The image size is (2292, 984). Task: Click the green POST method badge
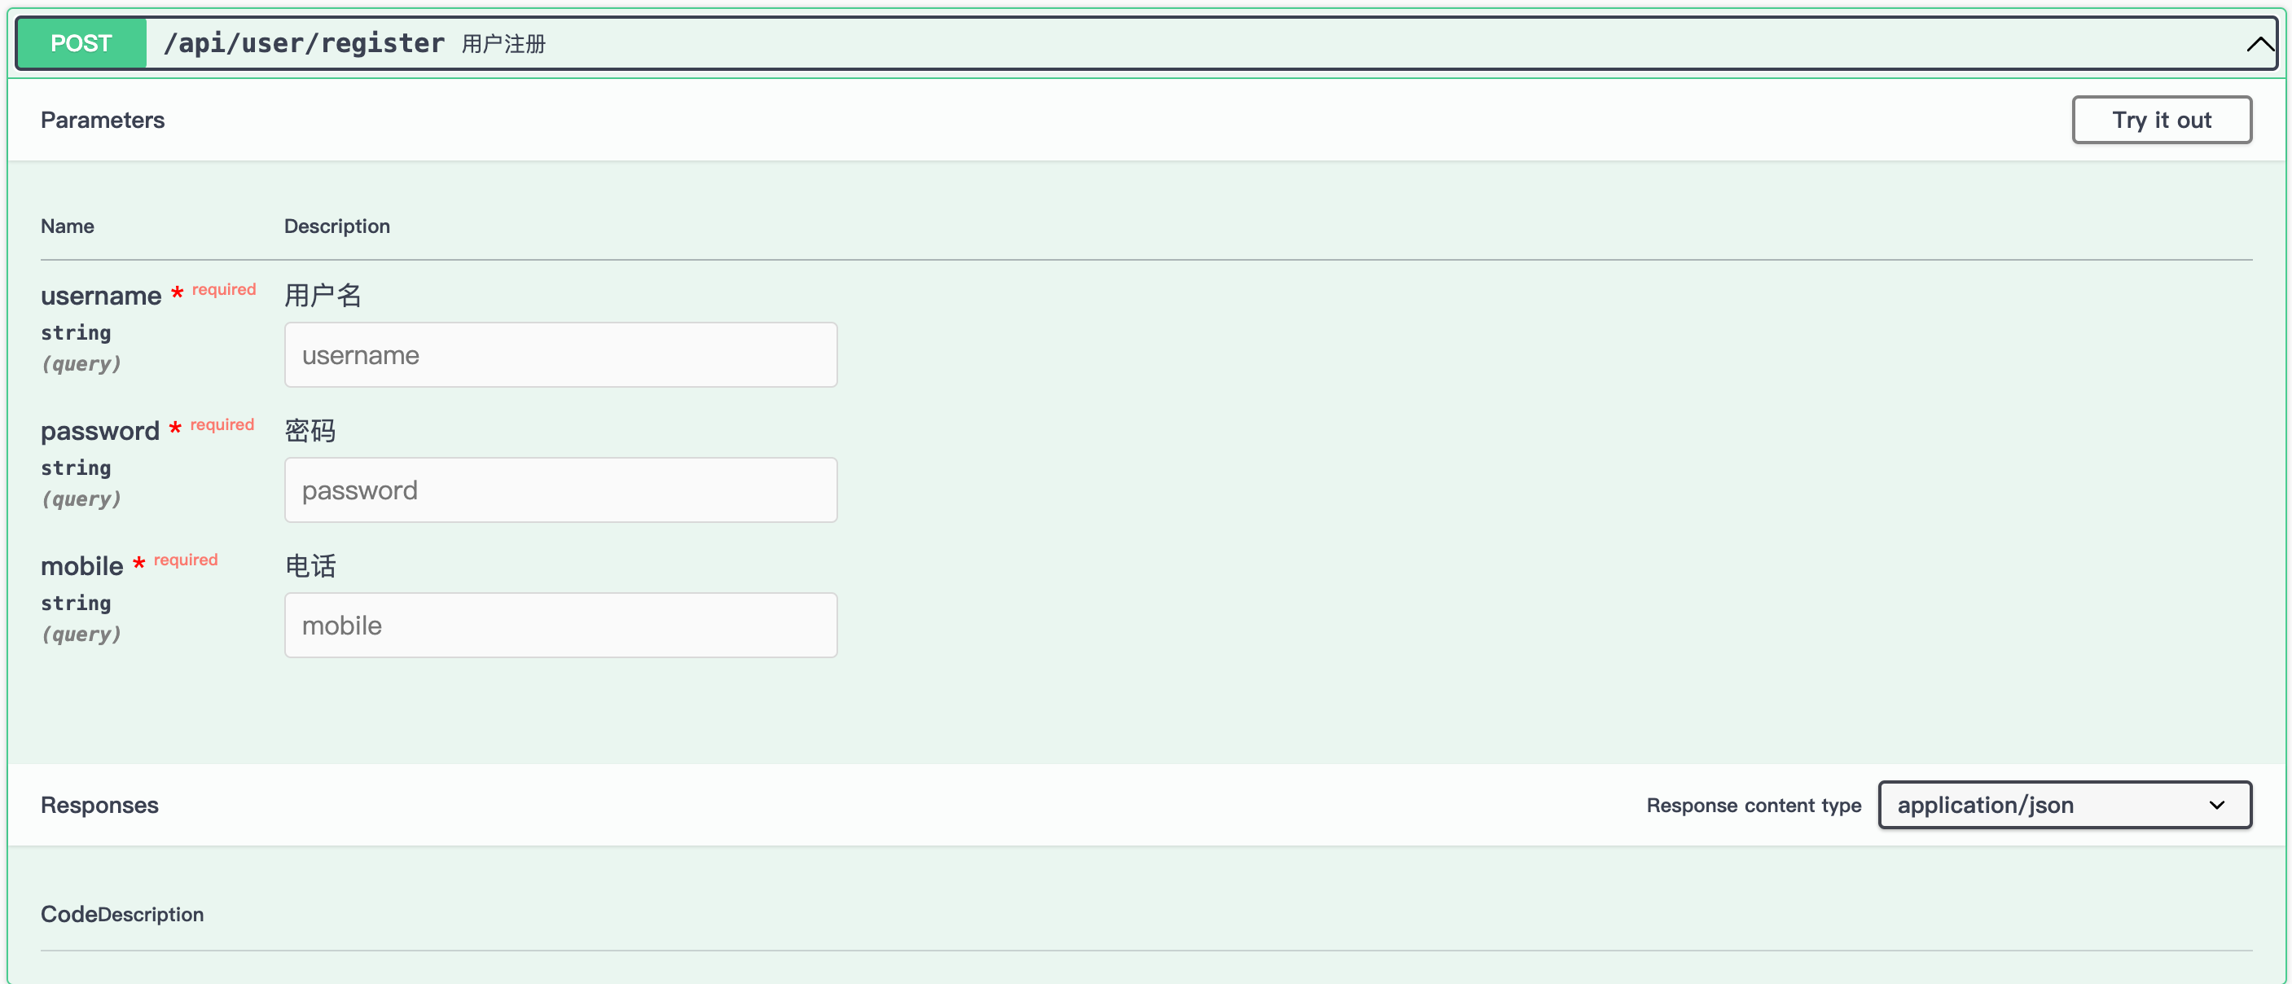tap(81, 44)
